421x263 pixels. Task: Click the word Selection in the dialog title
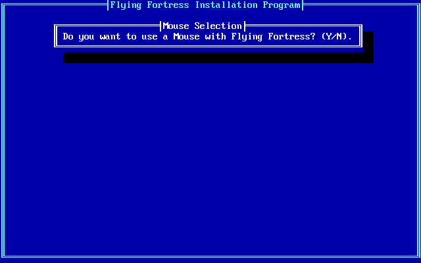click(x=218, y=26)
